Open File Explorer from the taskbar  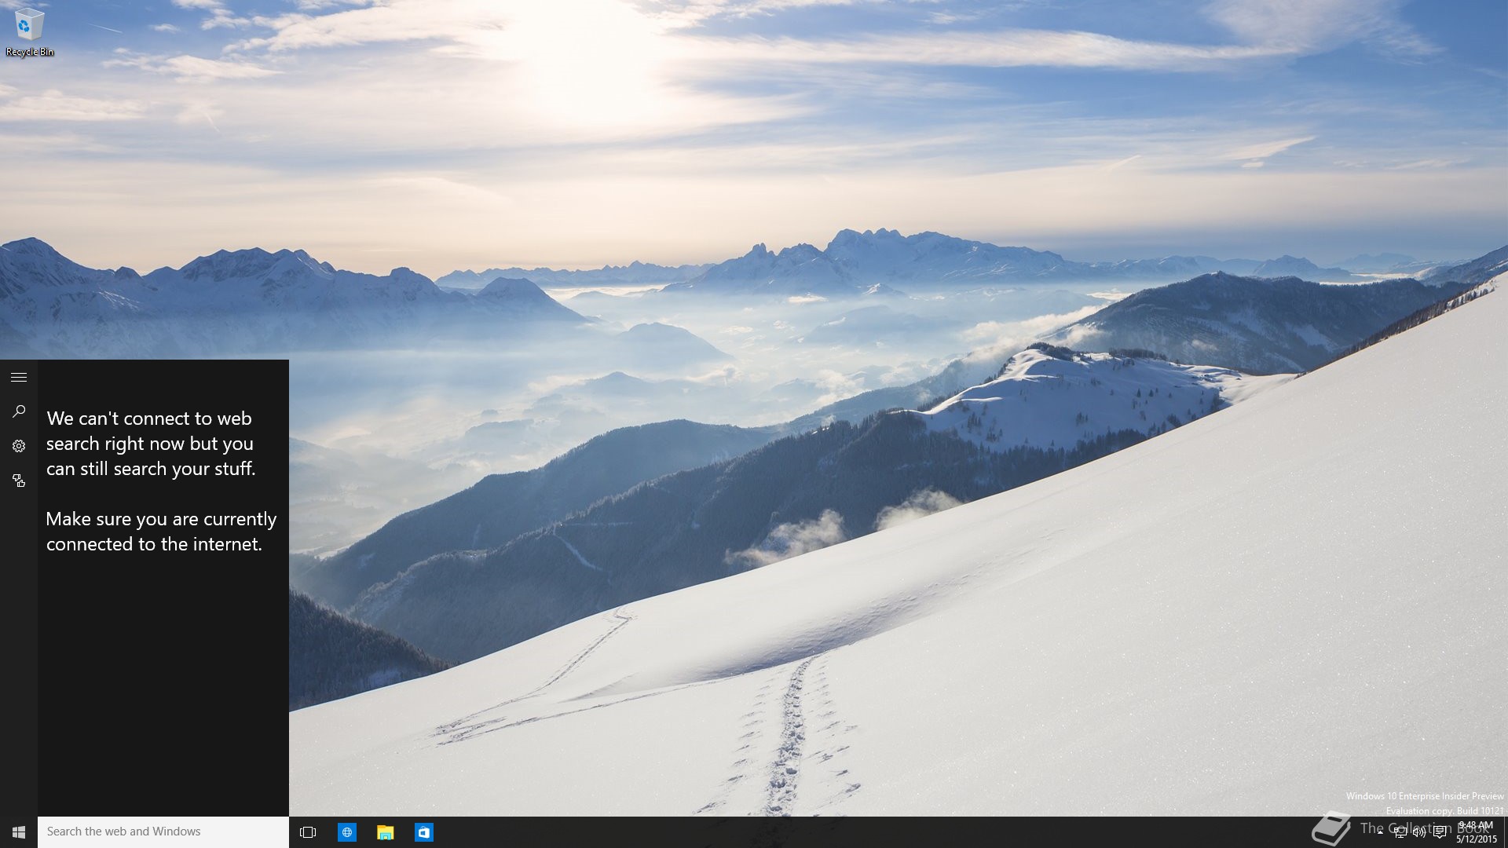click(x=385, y=832)
